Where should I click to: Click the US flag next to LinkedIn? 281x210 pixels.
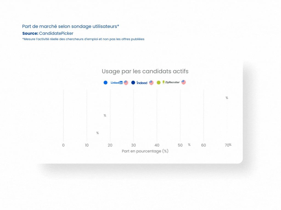click(126, 83)
